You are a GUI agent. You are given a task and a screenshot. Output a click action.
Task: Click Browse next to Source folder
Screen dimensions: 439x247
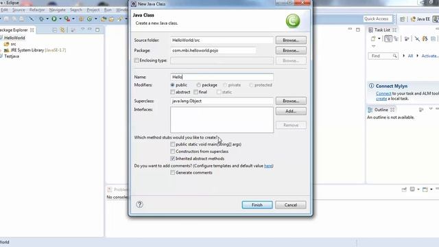pos(291,40)
